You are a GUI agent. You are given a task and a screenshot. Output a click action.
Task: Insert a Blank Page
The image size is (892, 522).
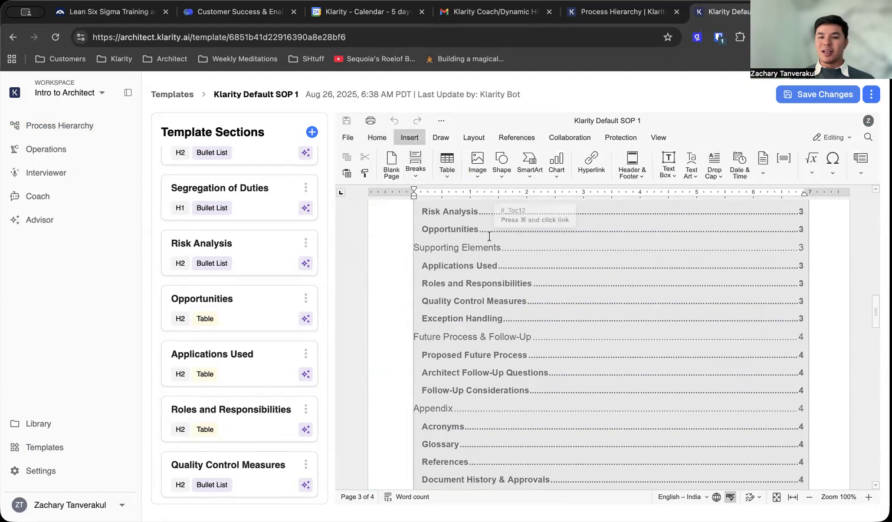(x=392, y=165)
